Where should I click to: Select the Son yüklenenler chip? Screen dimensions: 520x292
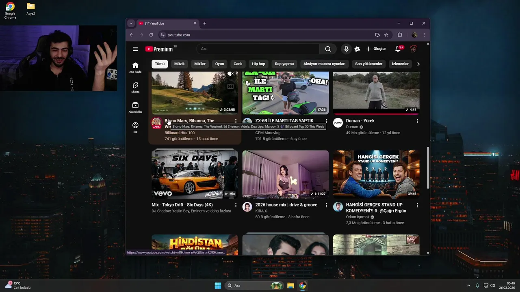(x=368, y=64)
